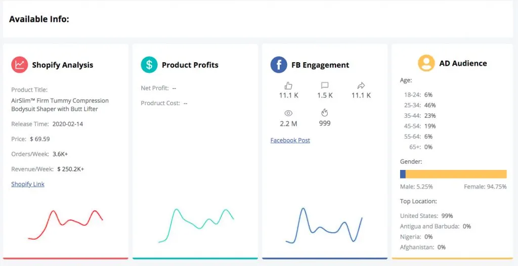Click the red Shopify trend line chart
518x266 pixels.
pos(66,223)
